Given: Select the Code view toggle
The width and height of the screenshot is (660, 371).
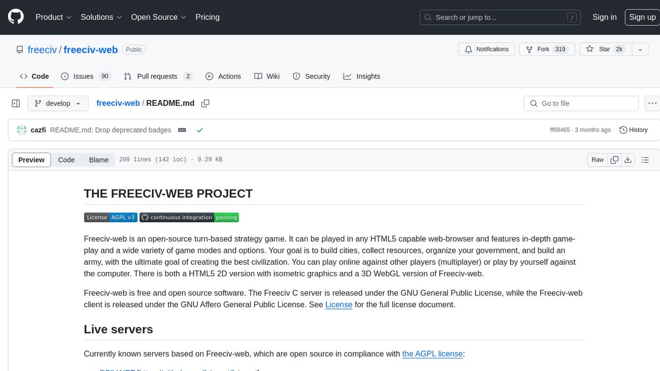Looking at the screenshot, I should click(x=66, y=160).
